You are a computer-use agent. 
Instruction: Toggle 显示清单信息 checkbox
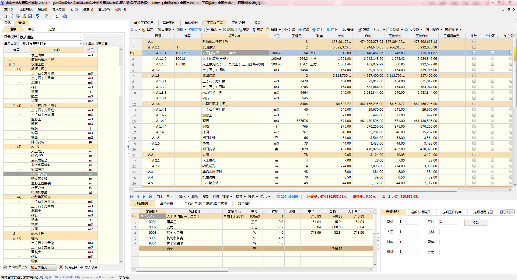tap(85, 43)
